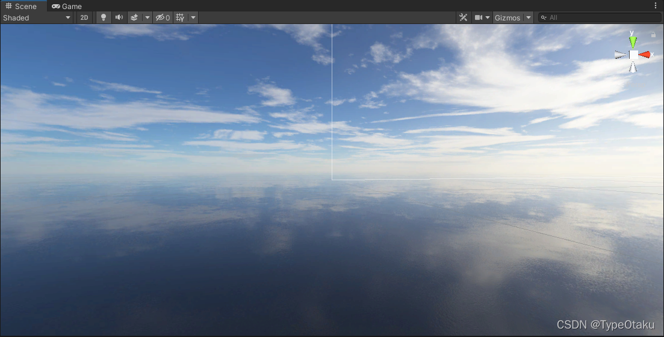Click the scene camera icon
The width and height of the screenshot is (664, 337).
click(x=479, y=17)
